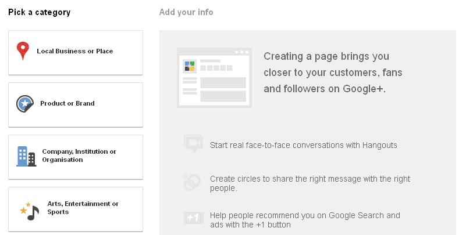Click 'Create circles to share the right message'
The width and height of the screenshot is (466, 235).
(310, 183)
